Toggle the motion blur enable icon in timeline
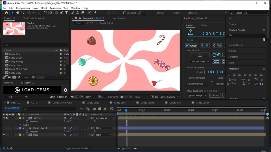This screenshot has height=152, width=271. tap(105, 109)
